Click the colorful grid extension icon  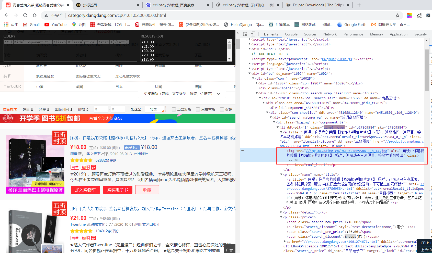click(410, 16)
